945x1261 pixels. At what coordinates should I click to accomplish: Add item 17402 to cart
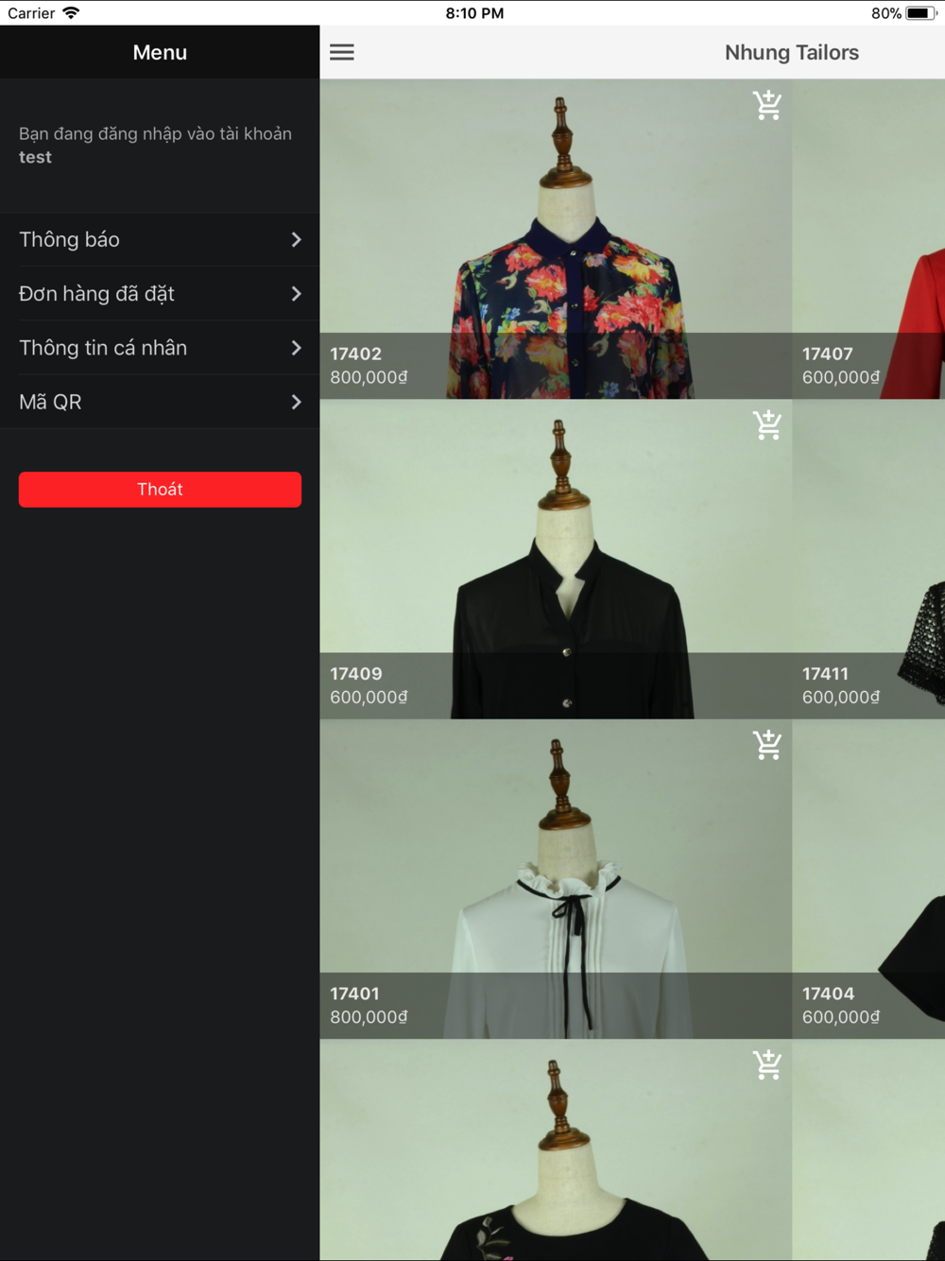pyautogui.click(x=767, y=105)
